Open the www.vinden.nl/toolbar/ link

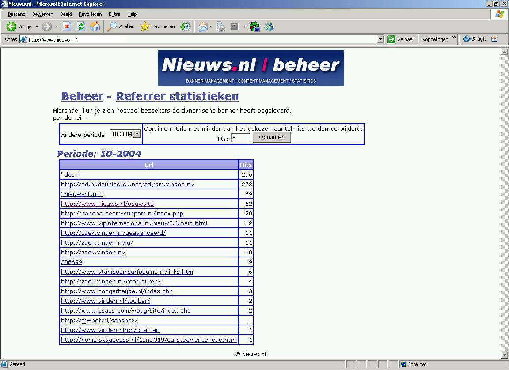(x=106, y=301)
